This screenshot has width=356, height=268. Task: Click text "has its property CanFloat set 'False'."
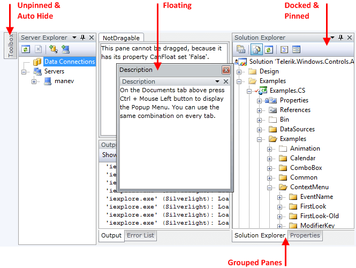tap(155, 57)
